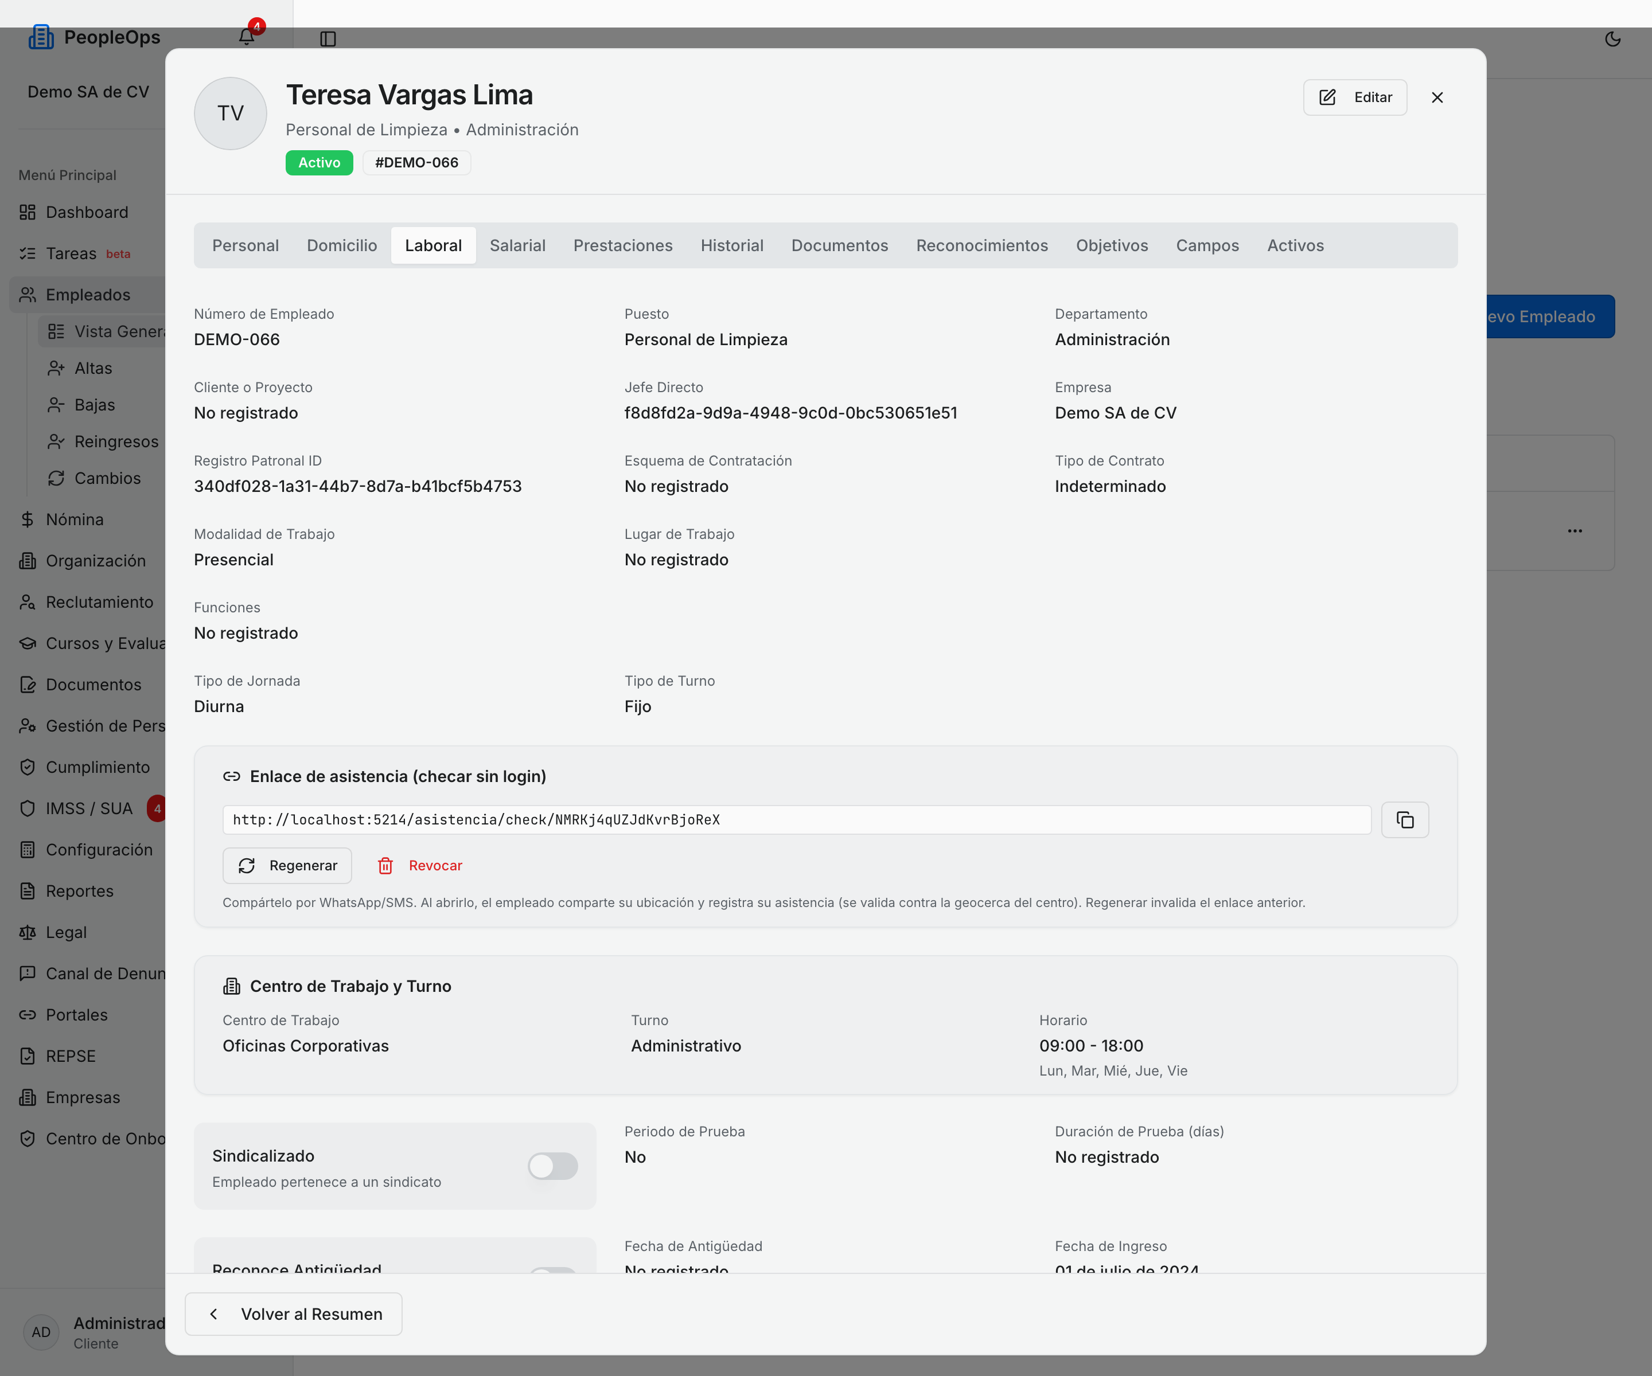Image resolution: width=1652 pixels, height=1376 pixels.
Task: Click the Editar button
Action: 1355,97
